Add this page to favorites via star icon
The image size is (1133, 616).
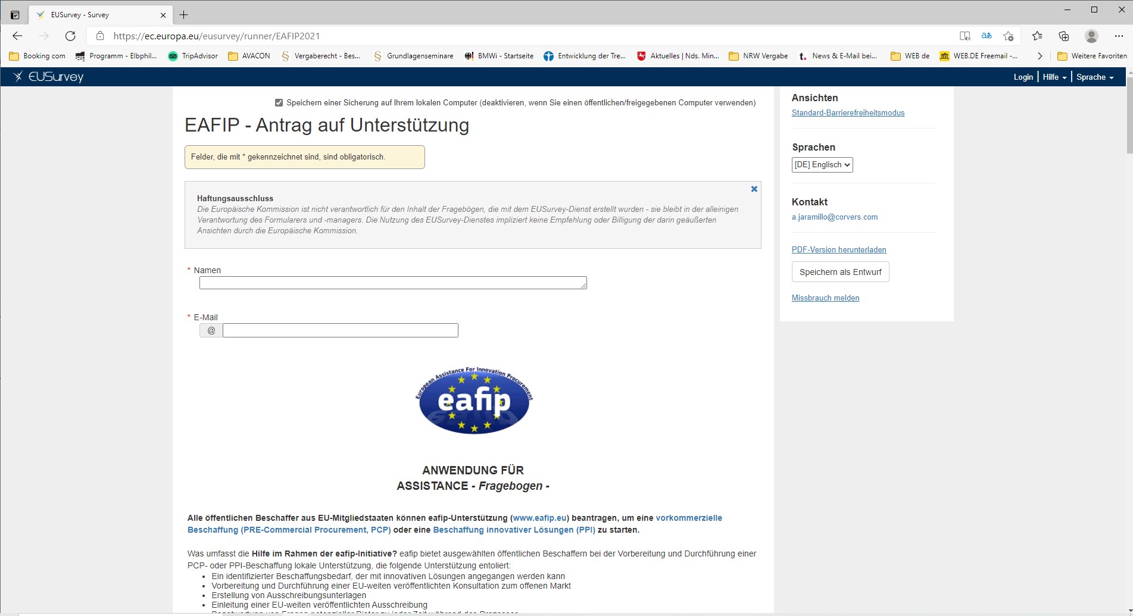click(x=1009, y=36)
